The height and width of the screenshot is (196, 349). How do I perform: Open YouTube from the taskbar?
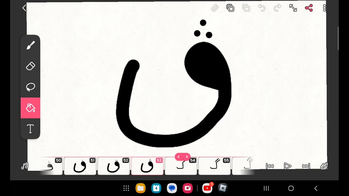[x=207, y=188]
